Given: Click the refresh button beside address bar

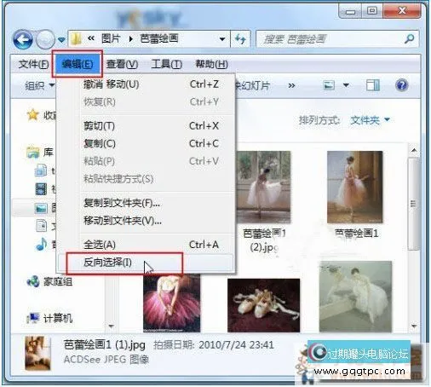Looking at the screenshot, I should pyautogui.click(x=240, y=39).
